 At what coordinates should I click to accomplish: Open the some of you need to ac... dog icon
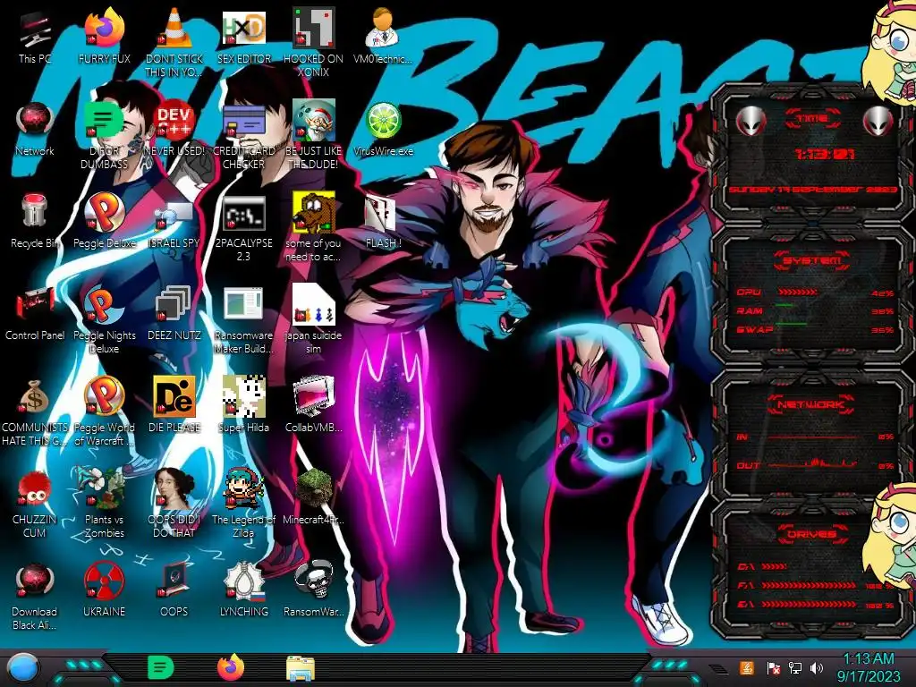point(313,228)
